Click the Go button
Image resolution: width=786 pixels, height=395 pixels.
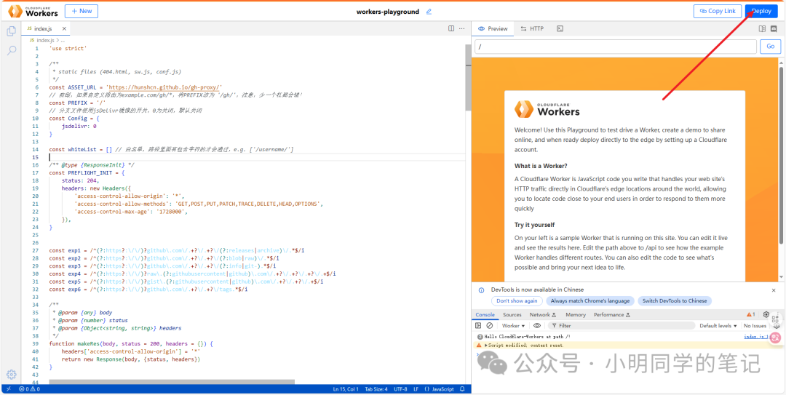771,47
